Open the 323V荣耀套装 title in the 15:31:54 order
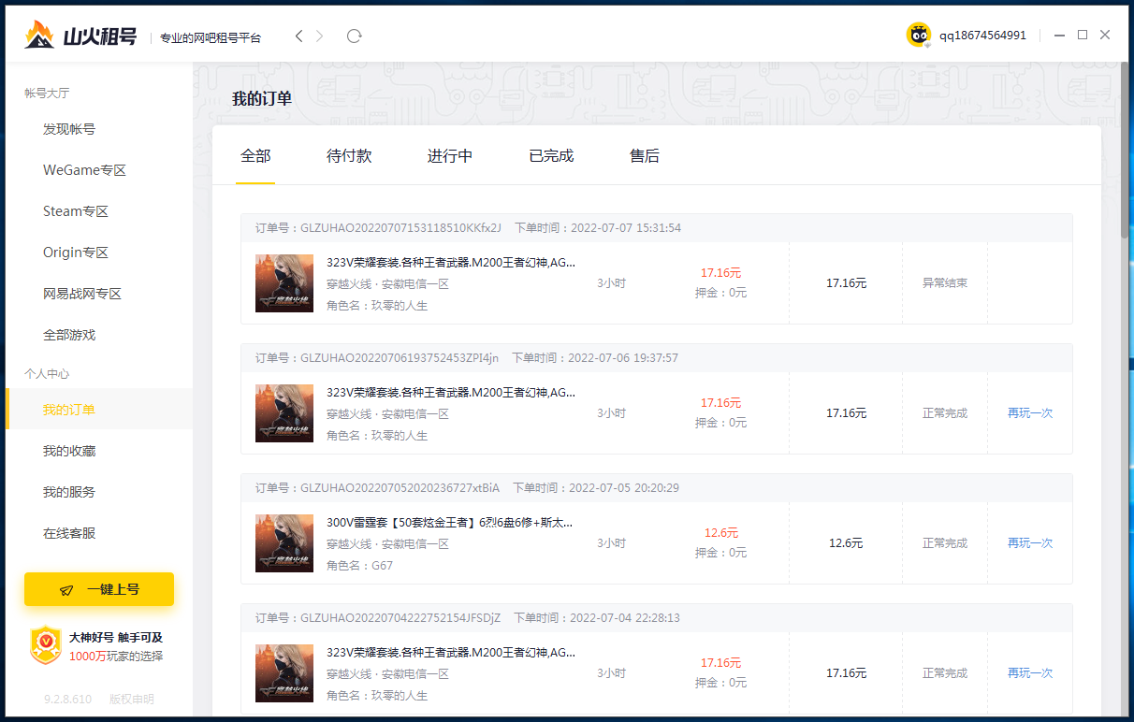1134x722 pixels. [451, 263]
